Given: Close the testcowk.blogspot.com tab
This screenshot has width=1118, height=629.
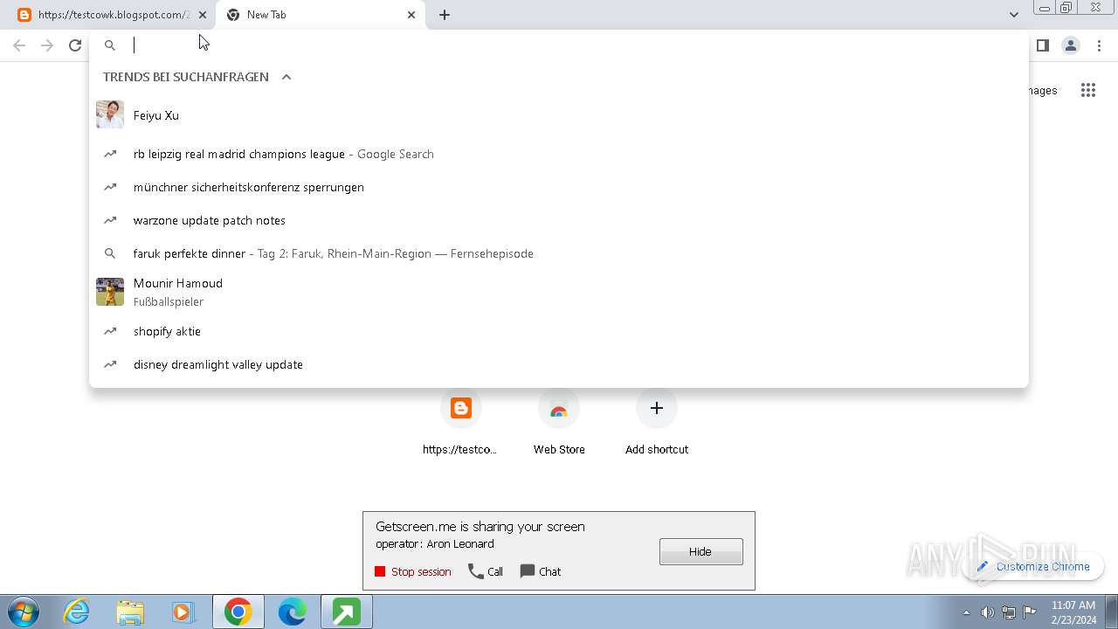Looking at the screenshot, I should 203,15.
